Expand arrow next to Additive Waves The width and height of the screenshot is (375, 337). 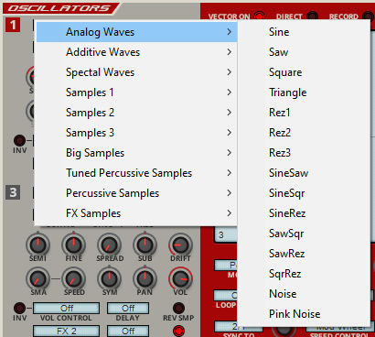pyautogui.click(x=230, y=52)
